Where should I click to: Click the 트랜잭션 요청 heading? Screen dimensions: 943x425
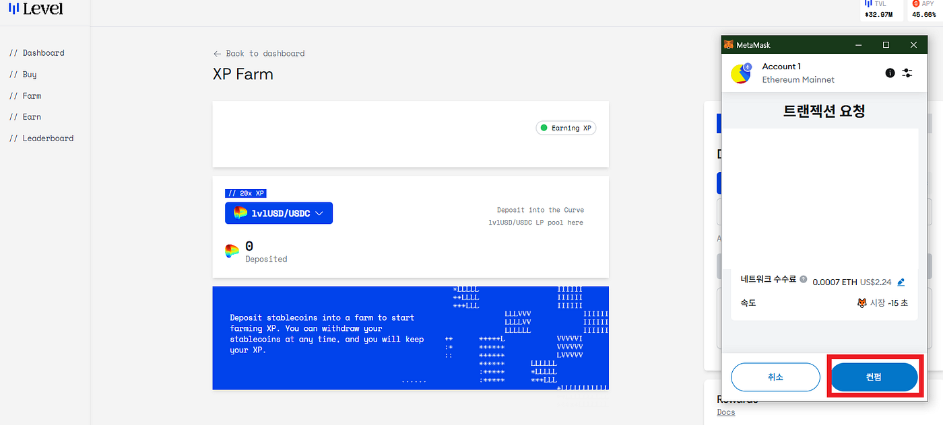(x=824, y=112)
